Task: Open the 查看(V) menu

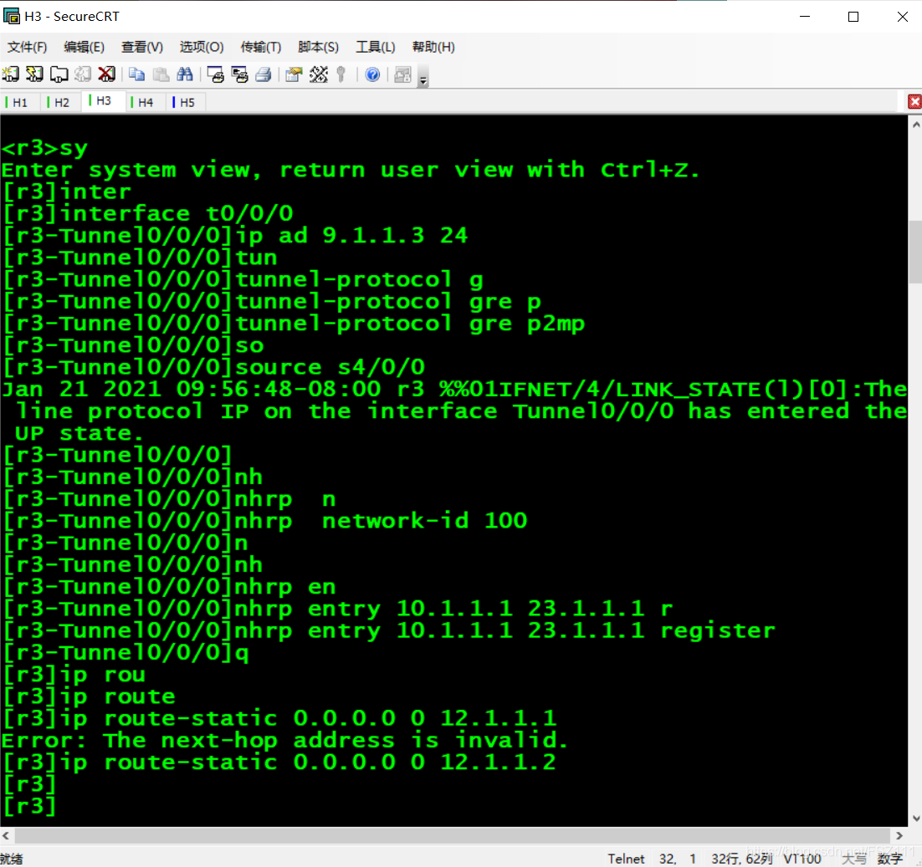Action: pyautogui.click(x=142, y=47)
